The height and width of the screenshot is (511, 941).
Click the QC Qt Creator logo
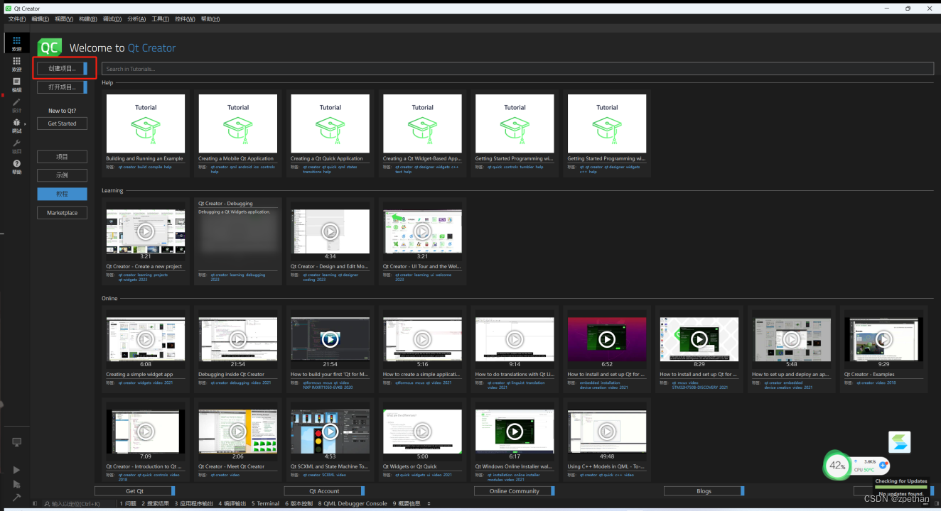click(x=50, y=48)
